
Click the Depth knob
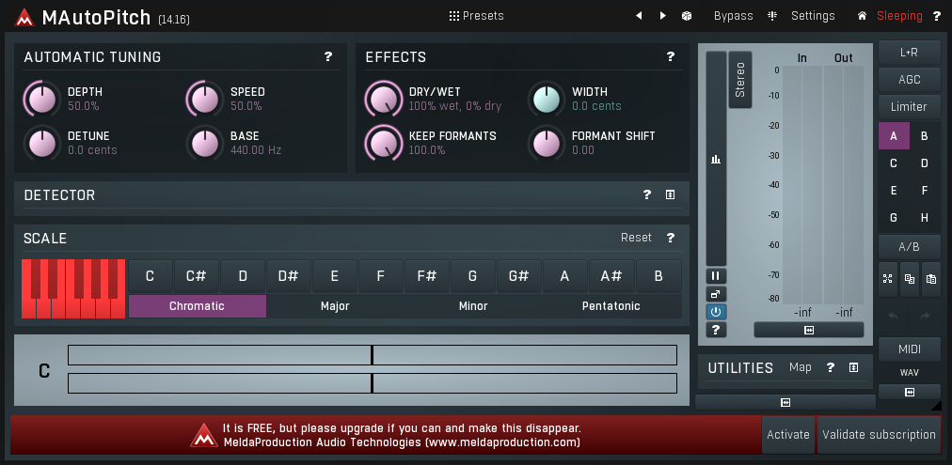coord(40,98)
